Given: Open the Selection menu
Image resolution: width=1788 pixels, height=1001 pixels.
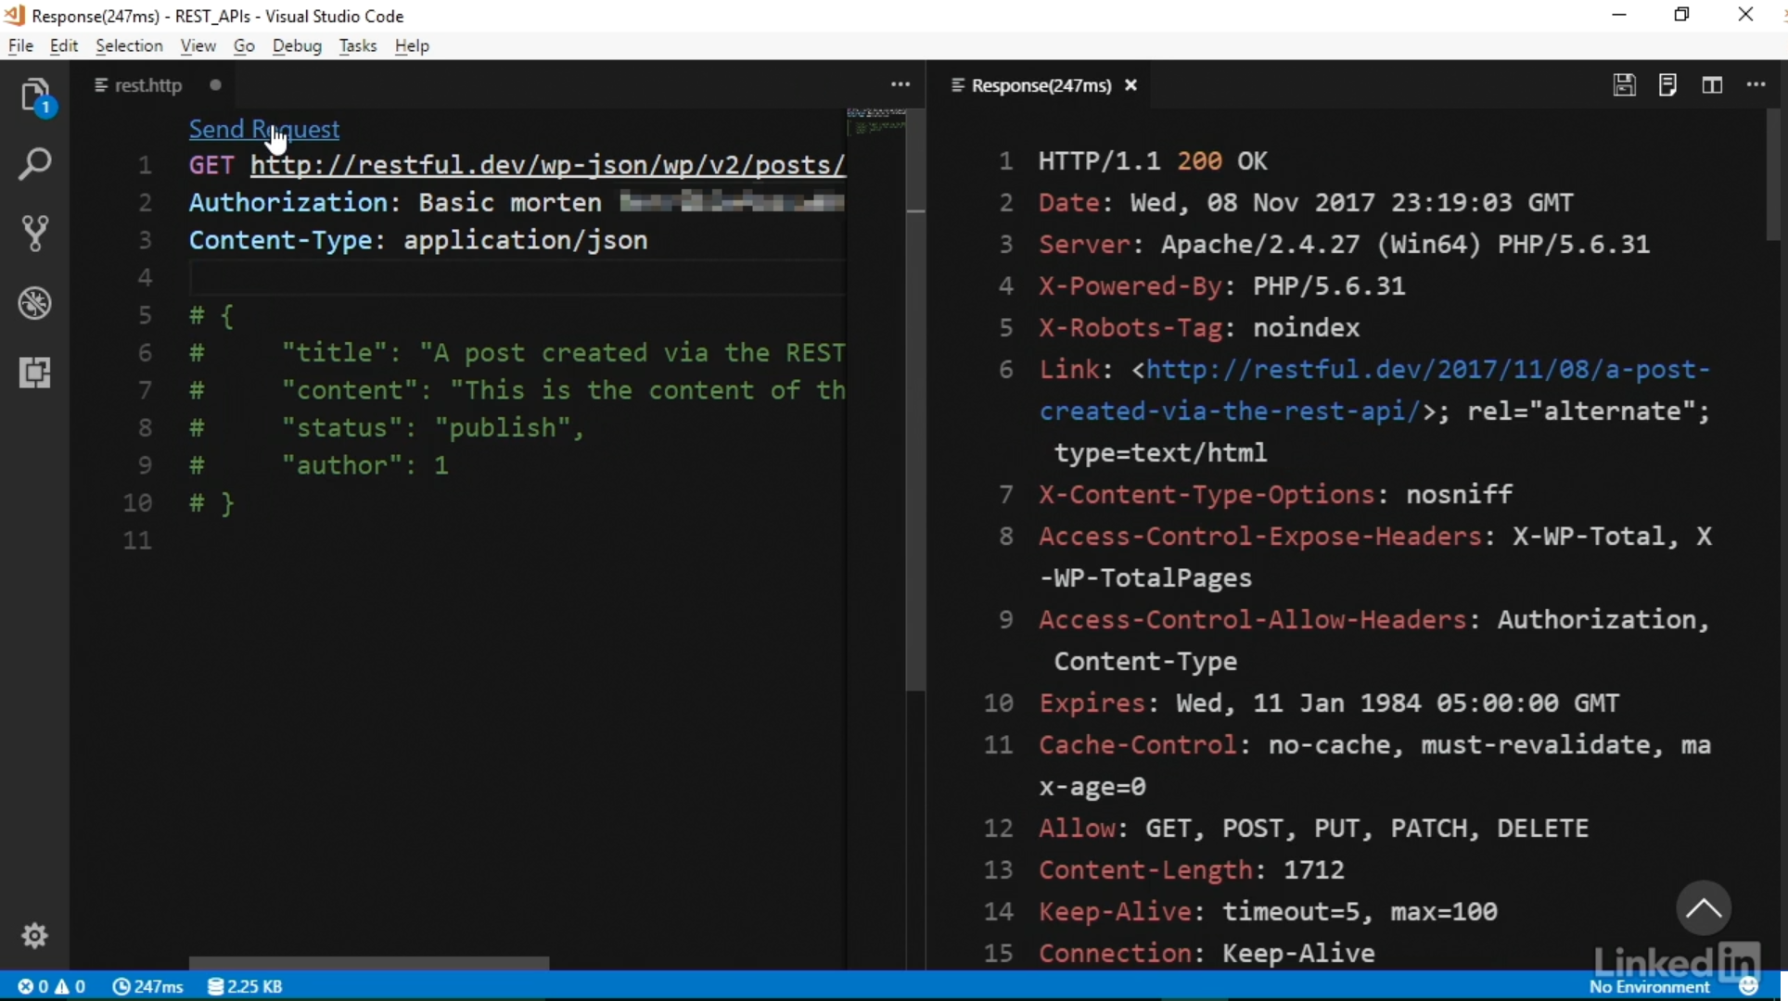Looking at the screenshot, I should pos(129,45).
